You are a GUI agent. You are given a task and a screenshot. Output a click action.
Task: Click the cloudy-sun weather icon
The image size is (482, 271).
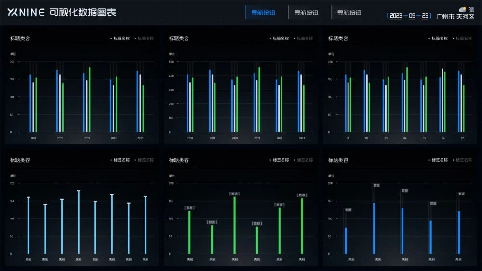[x=462, y=10]
